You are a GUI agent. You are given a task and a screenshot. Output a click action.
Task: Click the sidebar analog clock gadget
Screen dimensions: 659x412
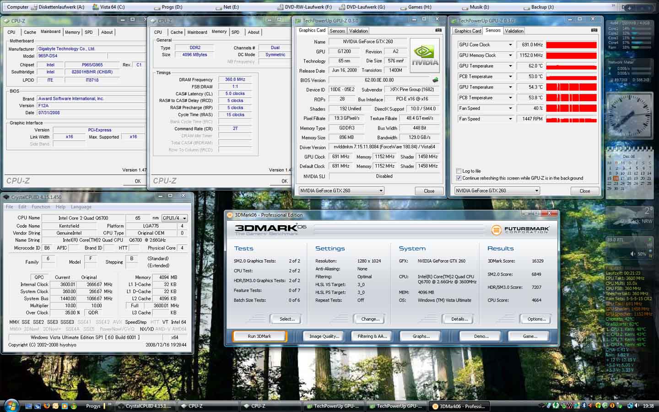point(629,116)
